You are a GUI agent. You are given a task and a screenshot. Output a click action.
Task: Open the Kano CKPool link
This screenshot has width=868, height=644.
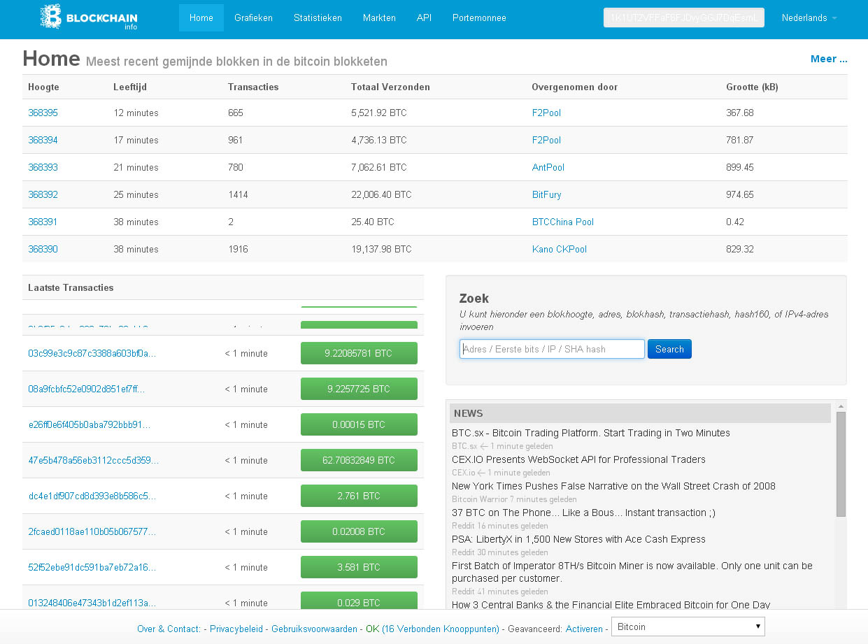[560, 249]
